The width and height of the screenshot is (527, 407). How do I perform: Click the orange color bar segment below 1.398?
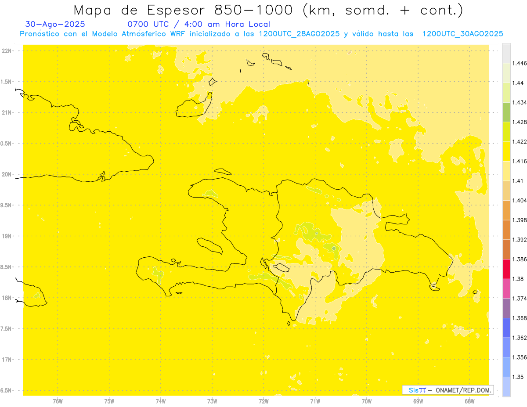pyautogui.click(x=506, y=230)
